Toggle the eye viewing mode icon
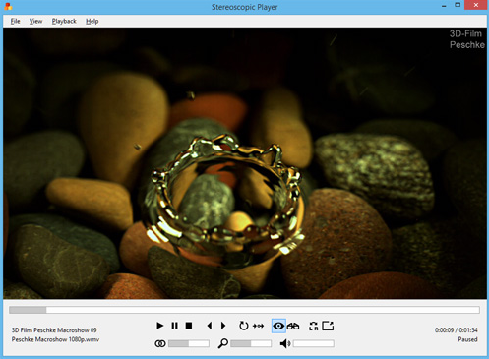Viewport: 489px width, 359px height. coord(278,326)
